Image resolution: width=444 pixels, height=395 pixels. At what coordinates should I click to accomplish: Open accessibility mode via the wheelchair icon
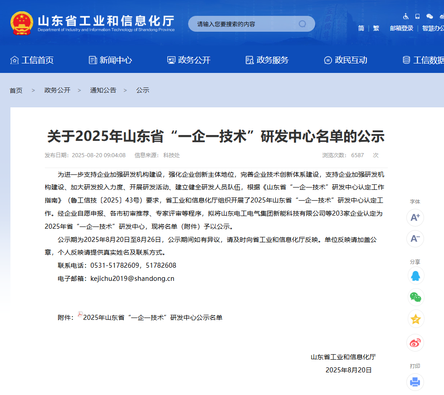[x=405, y=16]
